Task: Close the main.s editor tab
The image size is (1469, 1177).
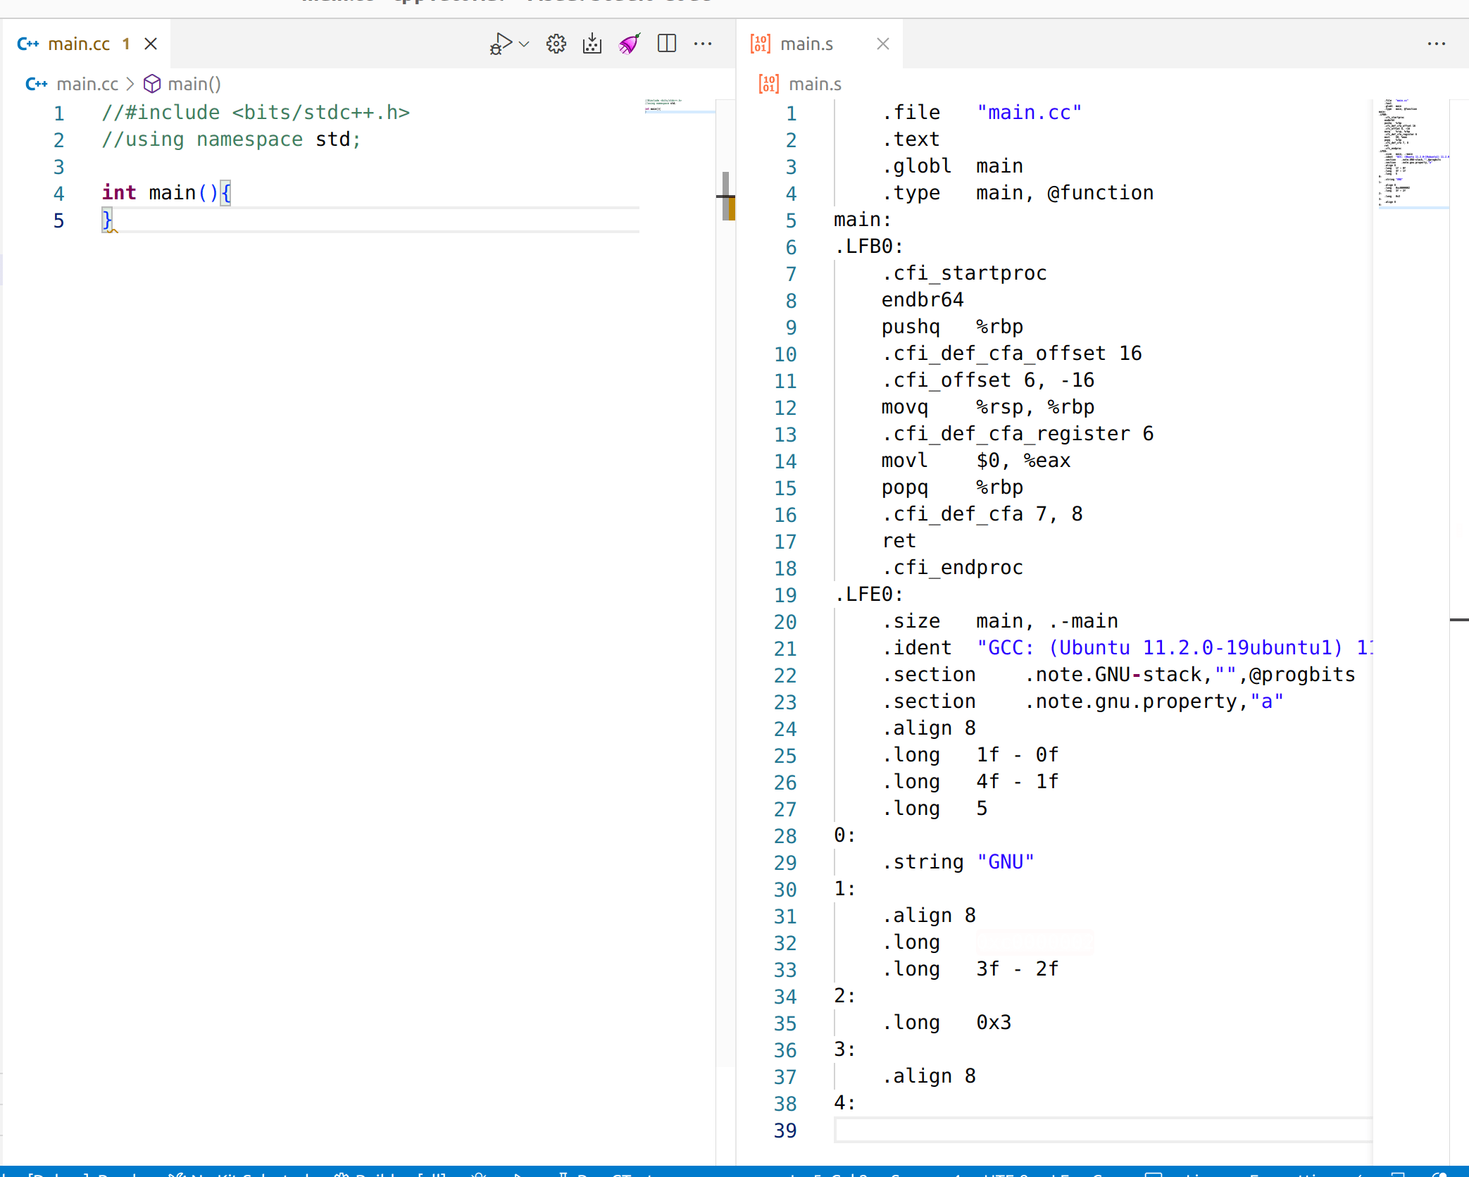Action: 883,44
